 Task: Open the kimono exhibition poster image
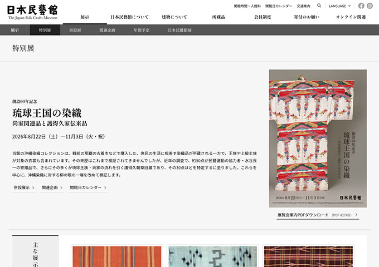318,139
